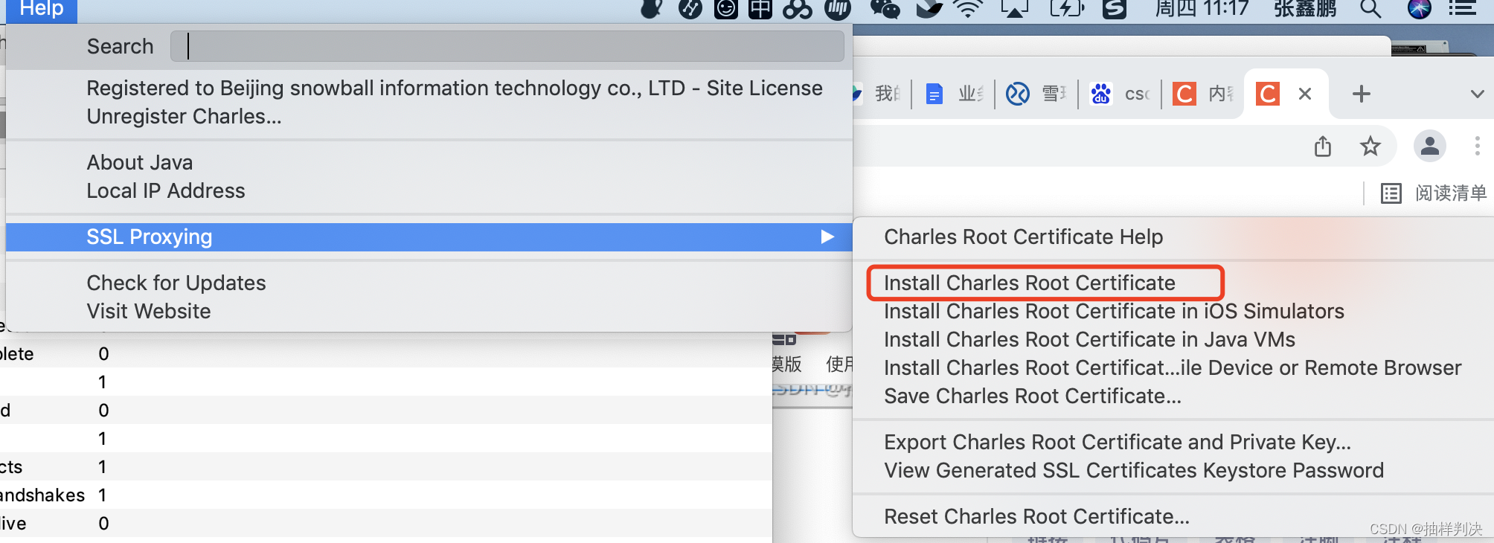
Task: Choose Save Charles Root Certificate...
Action: [x=1033, y=396]
